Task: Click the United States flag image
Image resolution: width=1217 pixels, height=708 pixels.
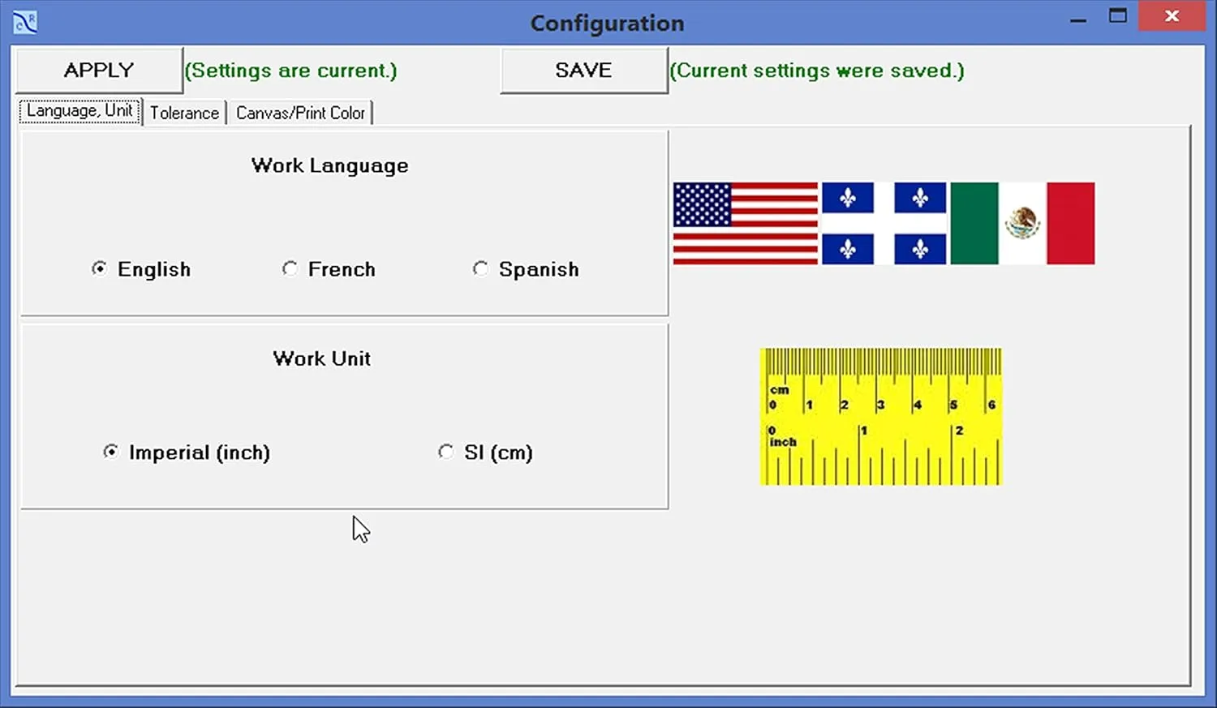Action: [744, 224]
